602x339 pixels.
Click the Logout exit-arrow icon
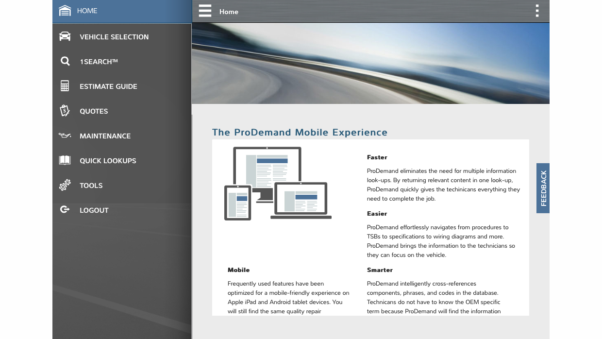(x=65, y=209)
